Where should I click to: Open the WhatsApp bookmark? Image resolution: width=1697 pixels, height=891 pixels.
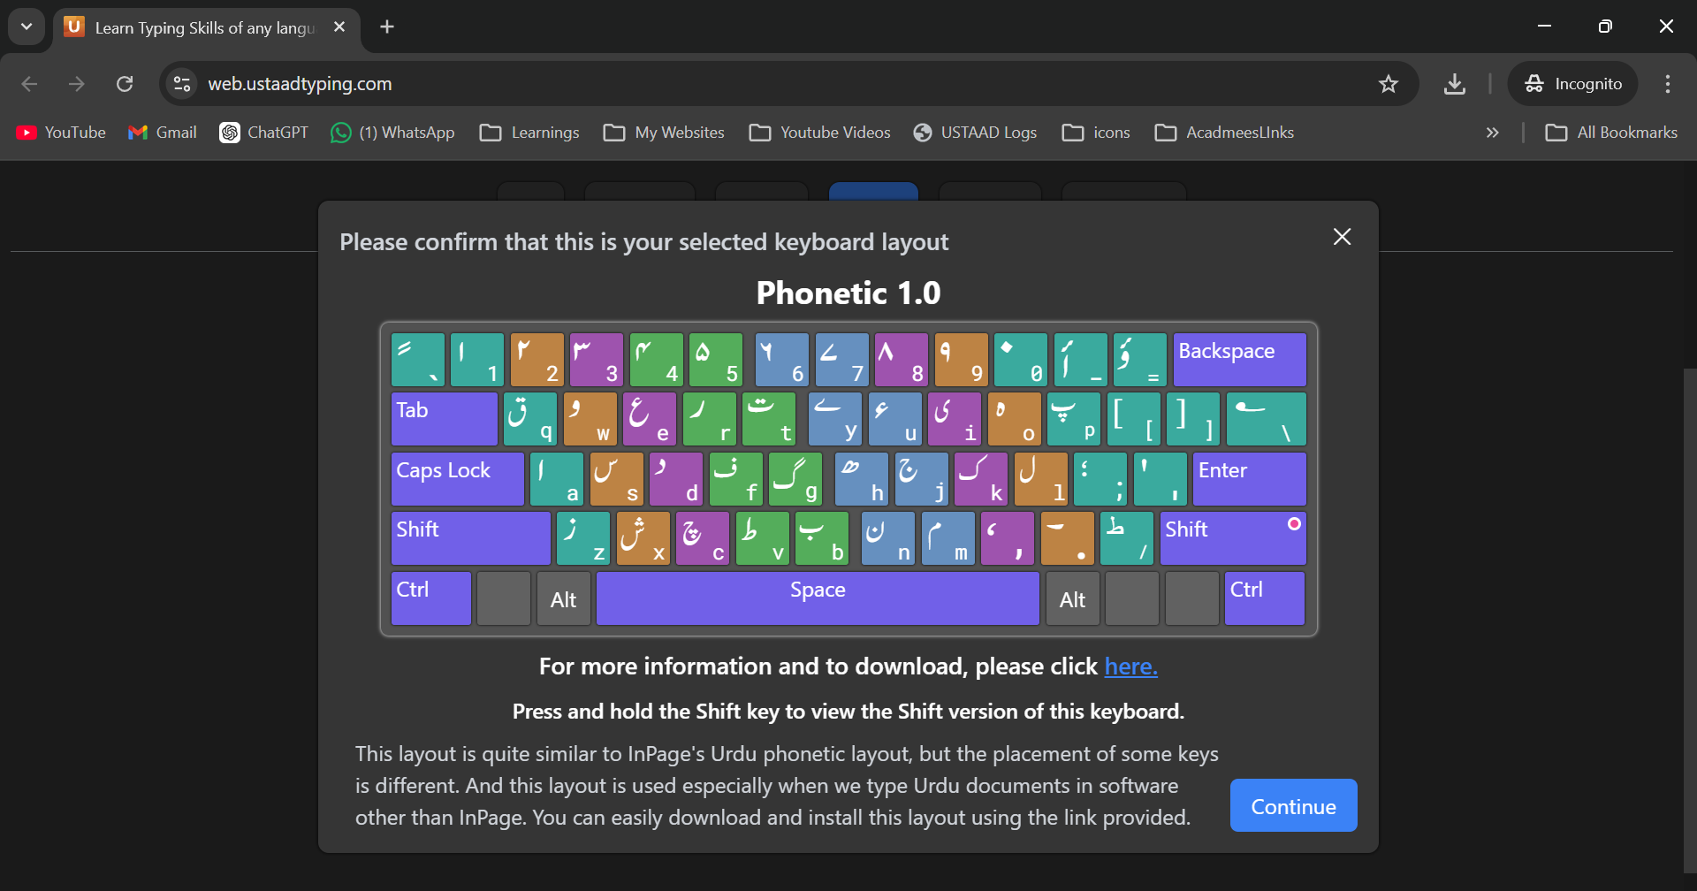pyautogui.click(x=392, y=133)
